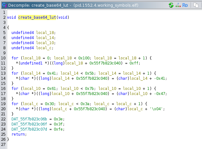Click the undefined4 type on line 8
This screenshot has height=149, width=202.
23,48
